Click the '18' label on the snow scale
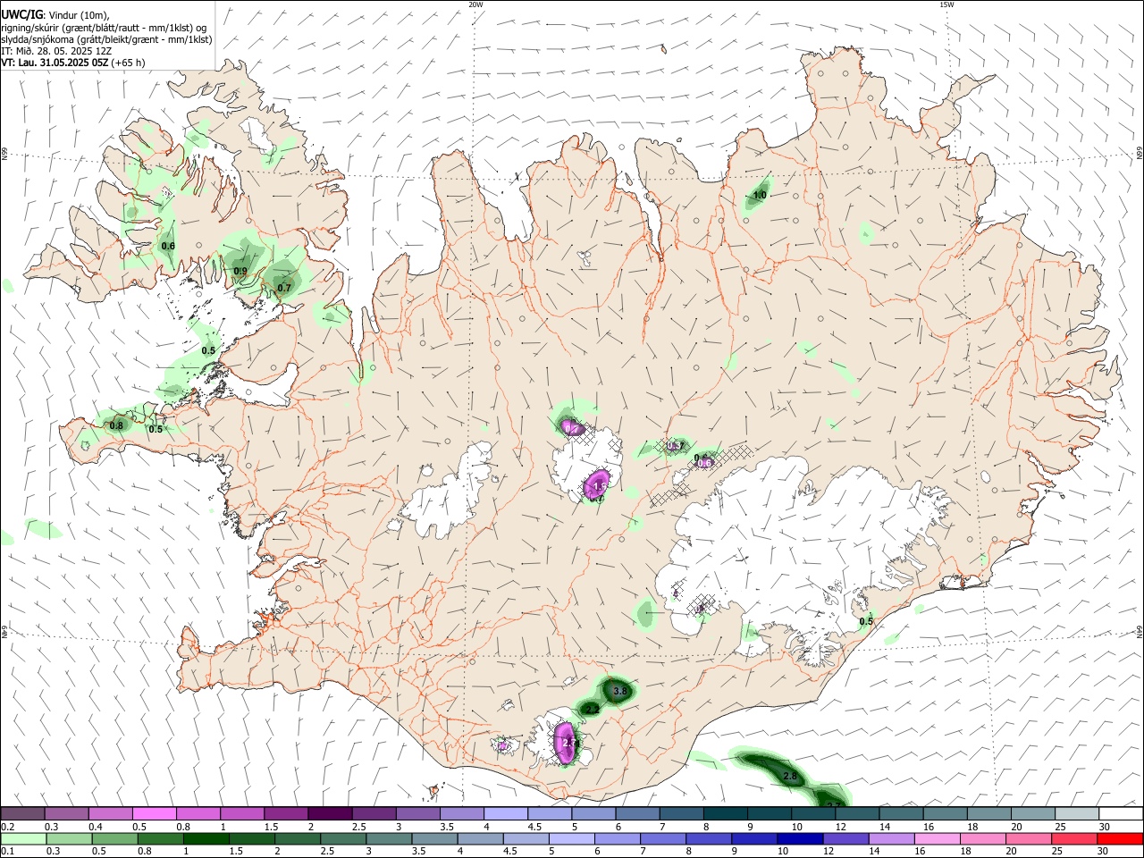The width and height of the screenshot is (1144, 858). coord(972,827)
